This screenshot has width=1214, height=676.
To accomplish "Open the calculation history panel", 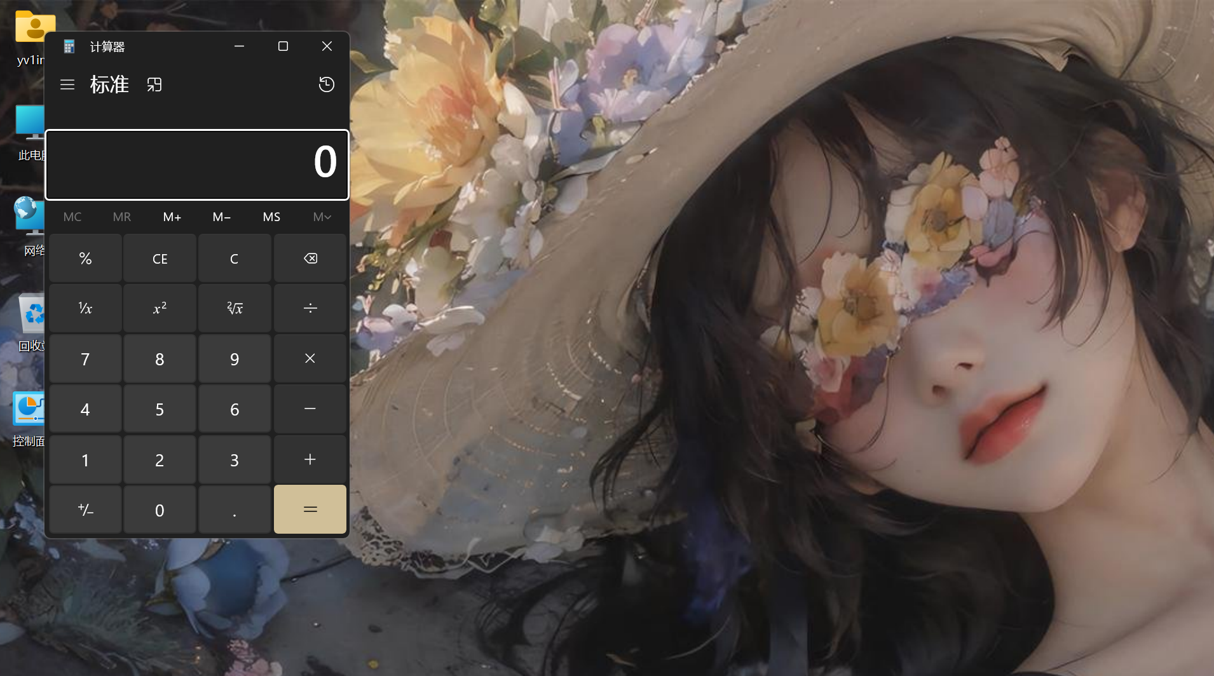I will tap(326, 84).
